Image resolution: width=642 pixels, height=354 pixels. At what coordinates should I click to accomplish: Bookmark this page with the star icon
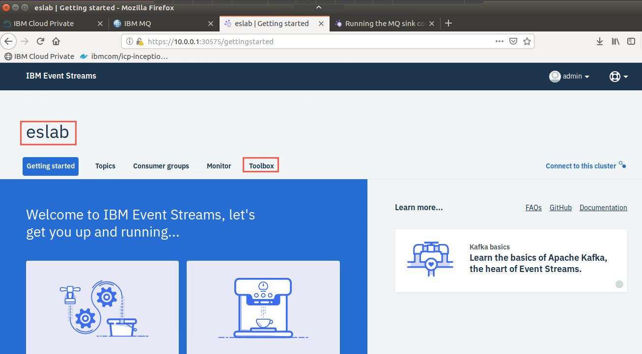click(x=527, y=41)
